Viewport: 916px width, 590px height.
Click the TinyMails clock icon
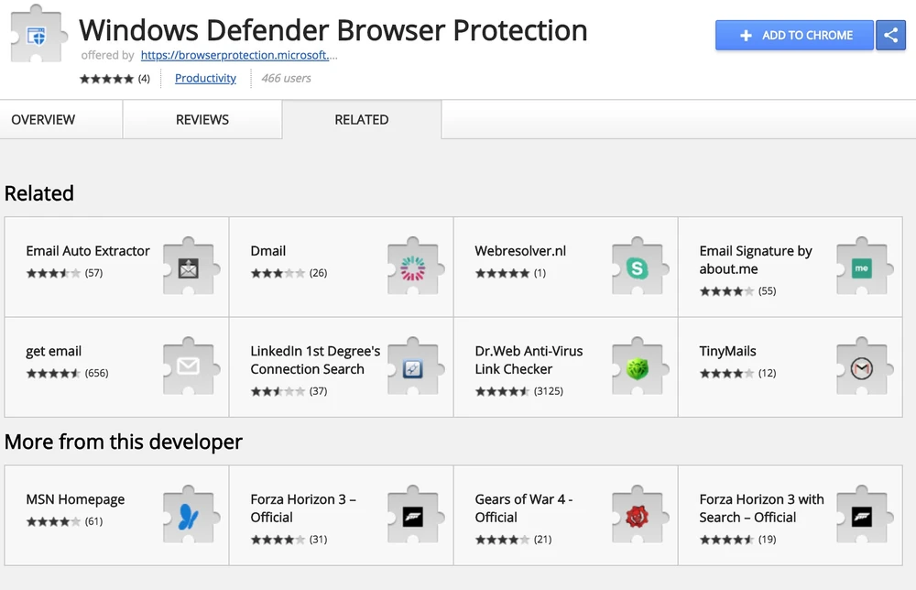tap(861, 368)
